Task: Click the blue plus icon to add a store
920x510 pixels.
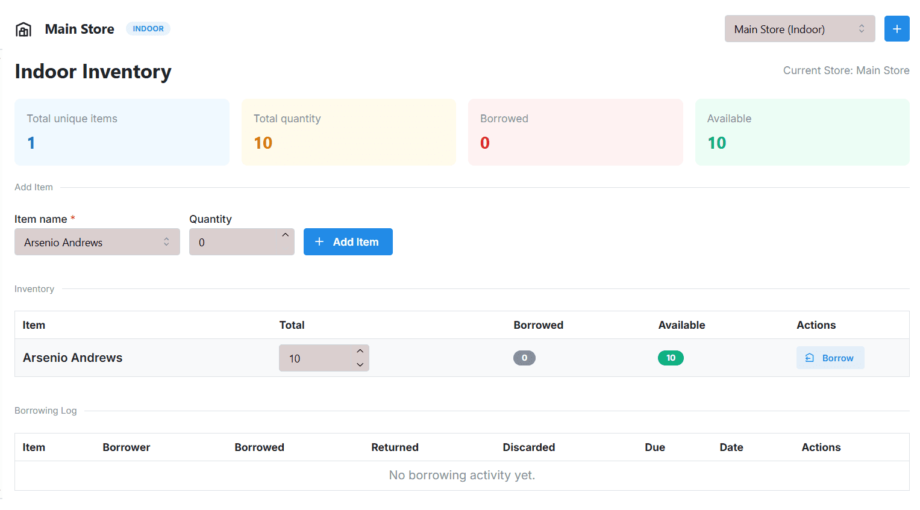Action: tap(897, 28)
